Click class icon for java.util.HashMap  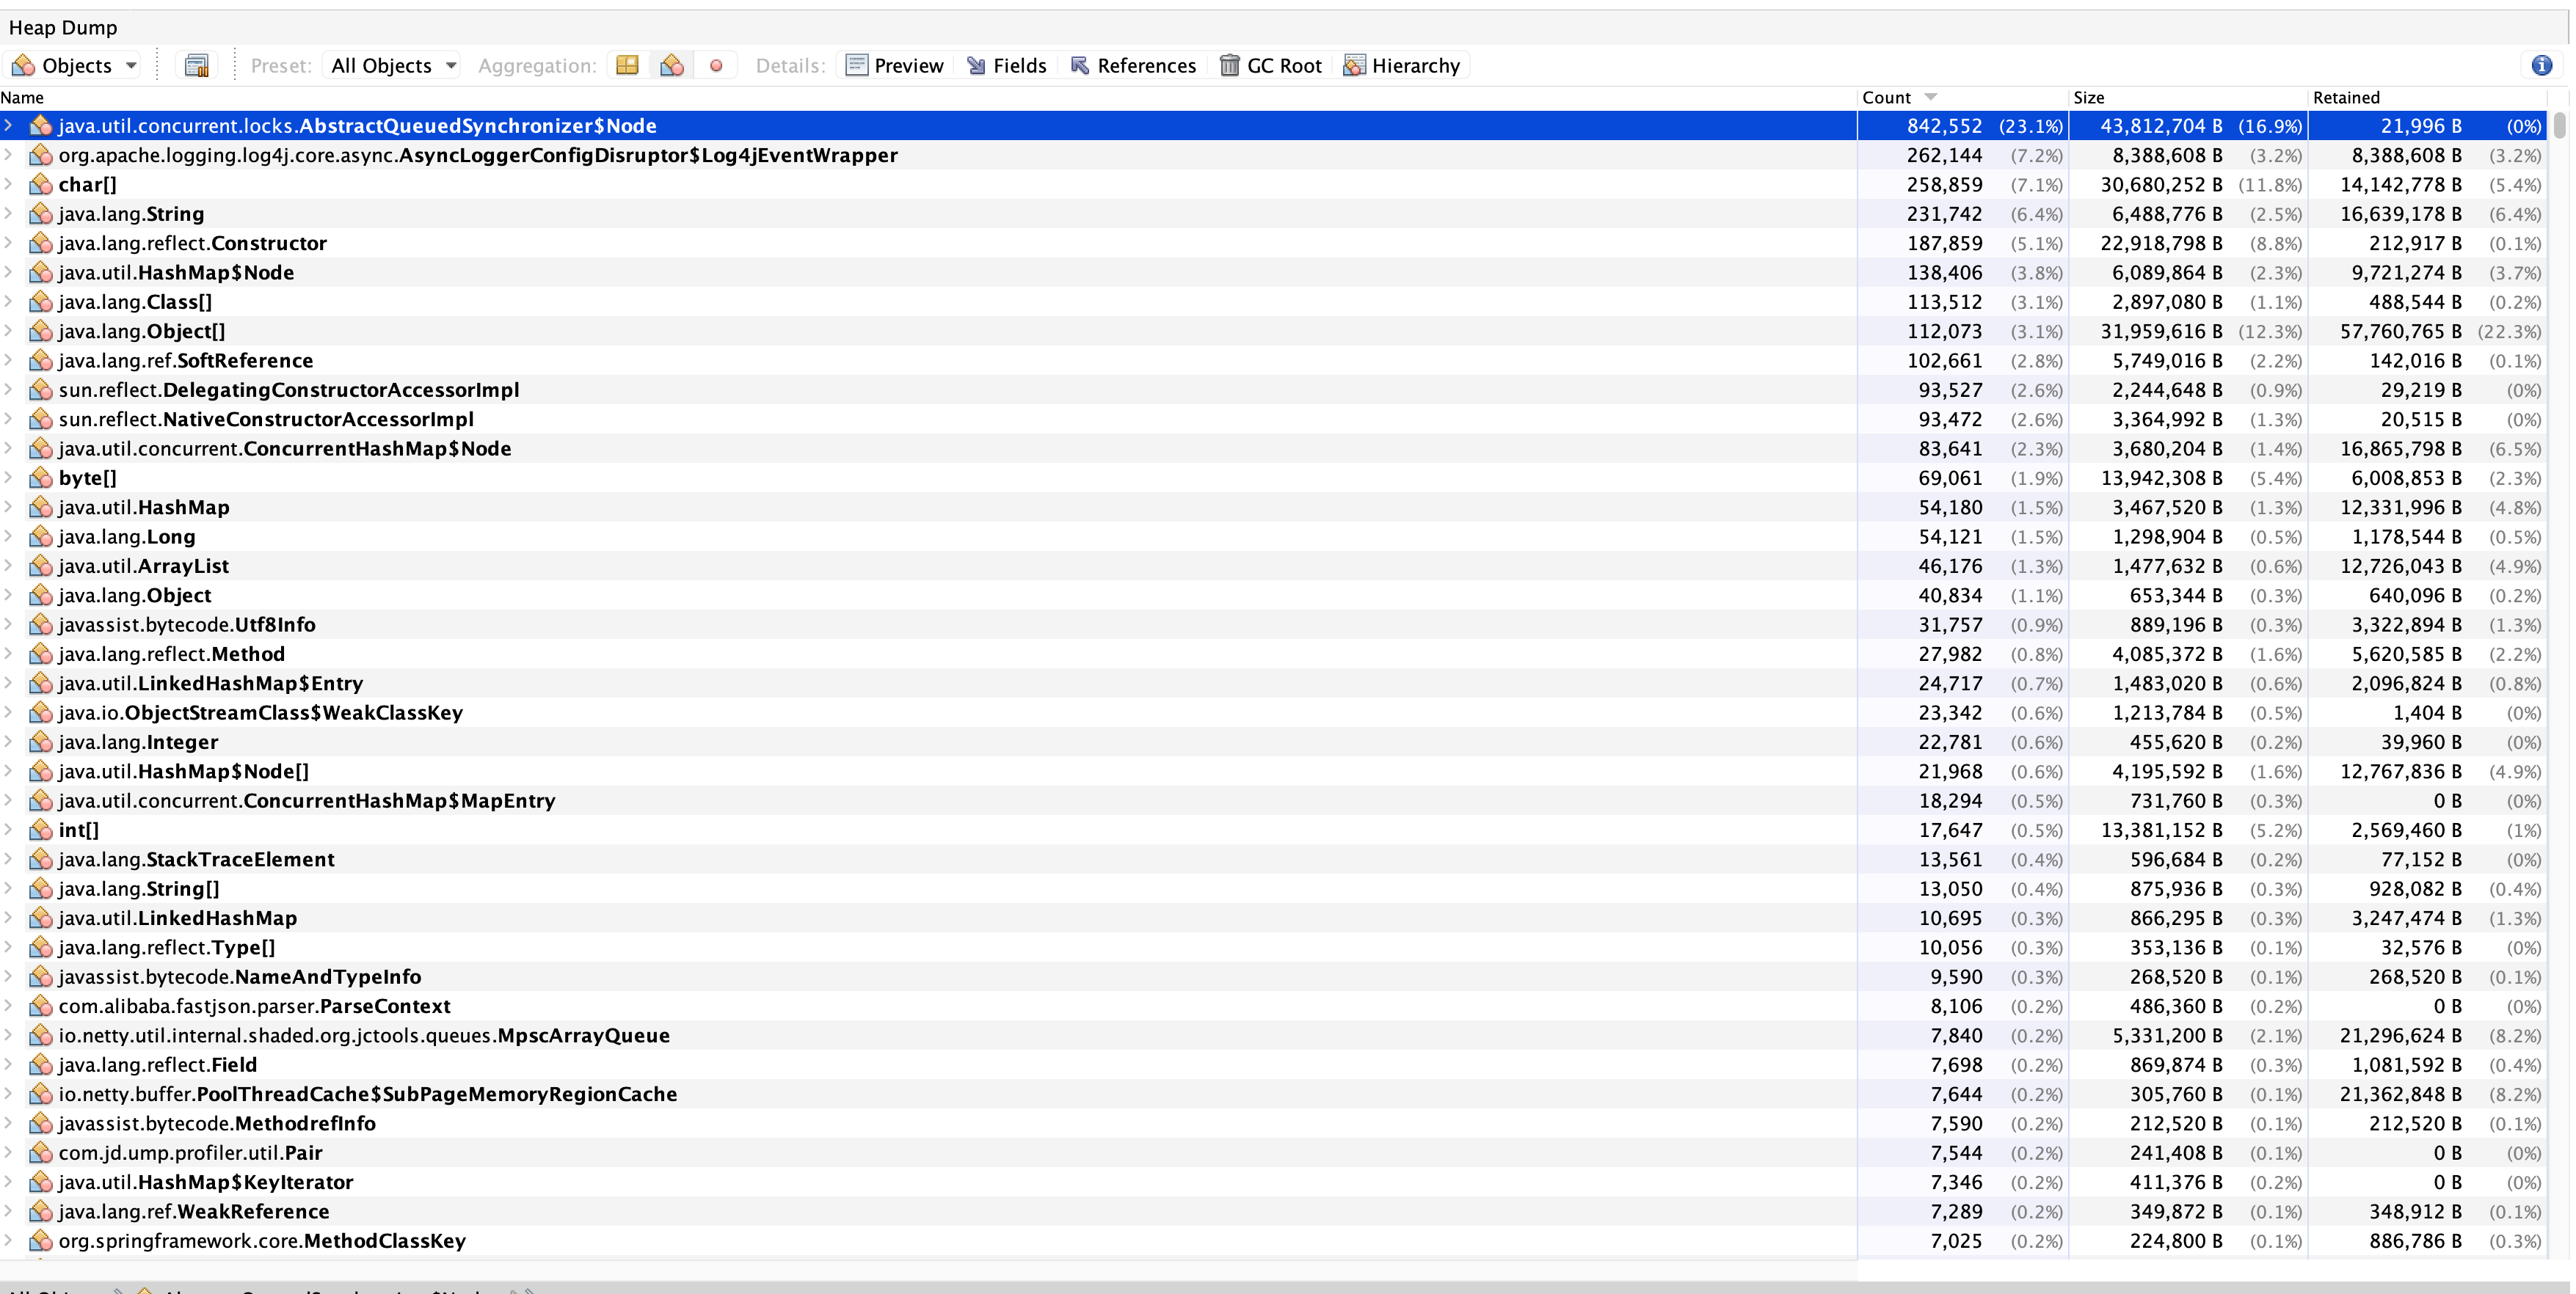tap(41, 508)
